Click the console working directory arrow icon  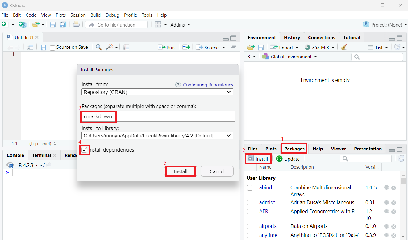click(49, 165)
